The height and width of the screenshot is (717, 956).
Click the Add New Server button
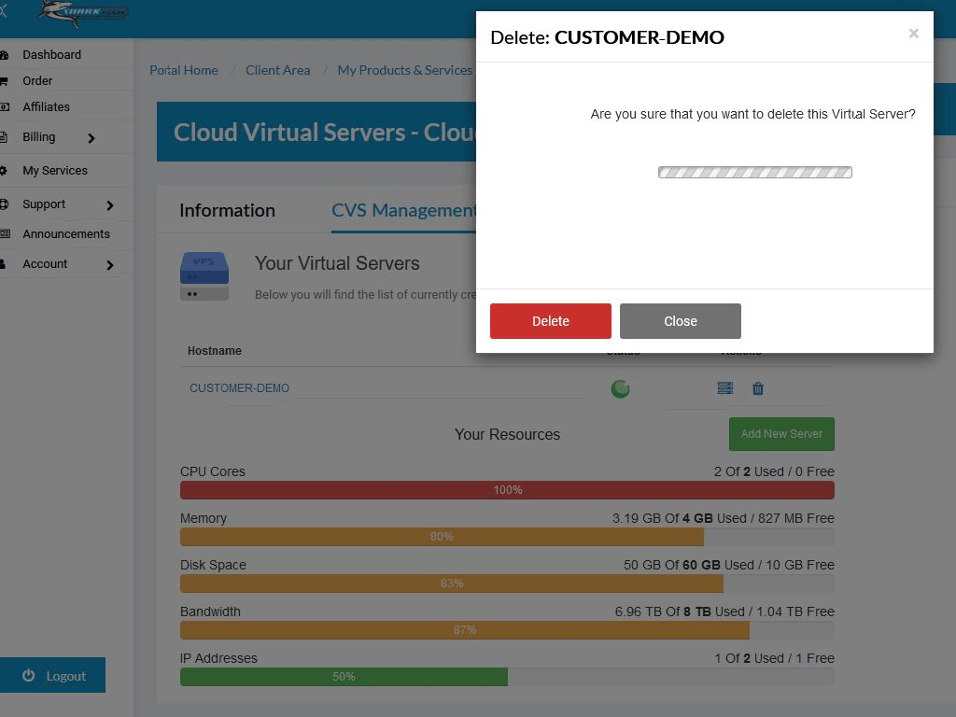click(781, 434)
